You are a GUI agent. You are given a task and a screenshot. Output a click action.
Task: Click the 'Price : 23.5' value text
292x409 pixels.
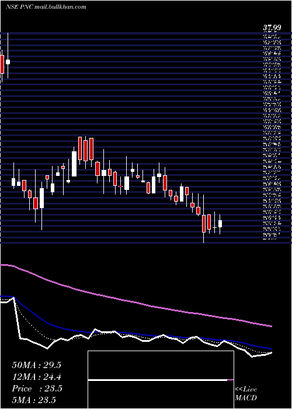(x=37, y=389)
